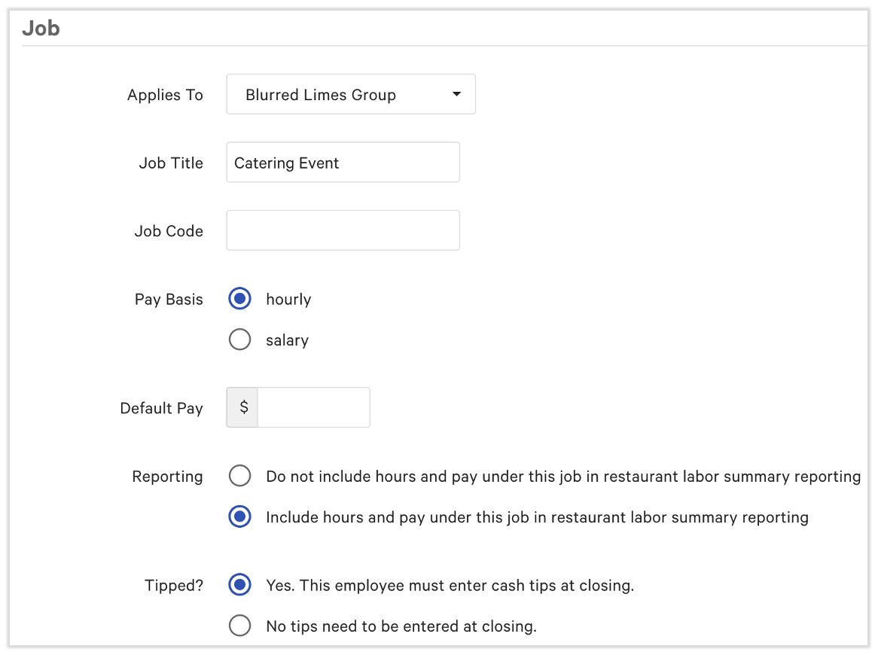Select the salary pay basis option
The height and width of the screenshot is (655, 878).
pyautogui.click(x=239, y=340)
